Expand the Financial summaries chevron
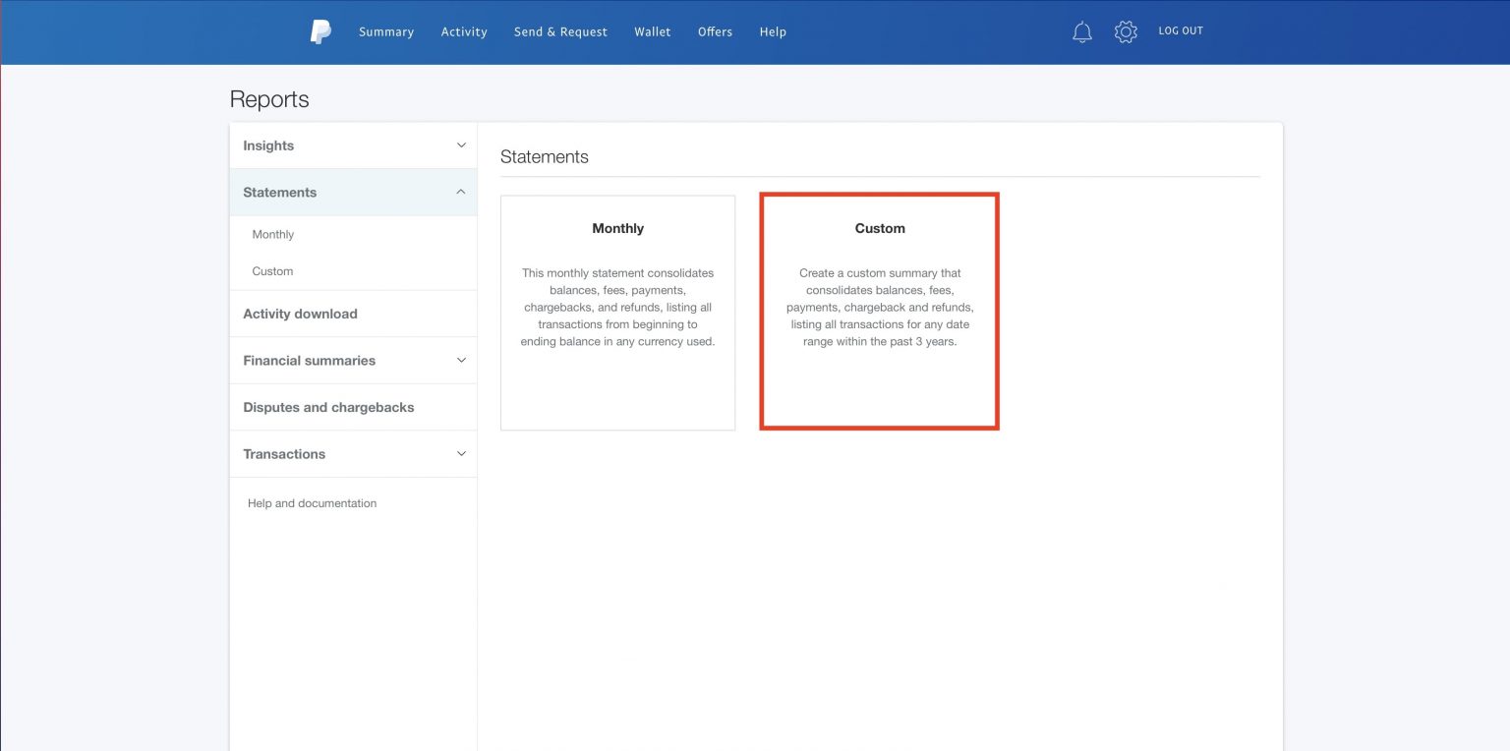The width and height of the screenshot is (1510, 751). pyautogui.click(x=461, y=361)
